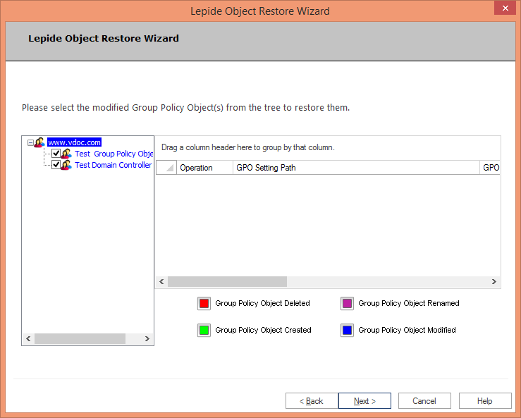The image size is (521, 418).
Task: Sort by the GPO Setting Path column
Action: (x=356, y=168)
